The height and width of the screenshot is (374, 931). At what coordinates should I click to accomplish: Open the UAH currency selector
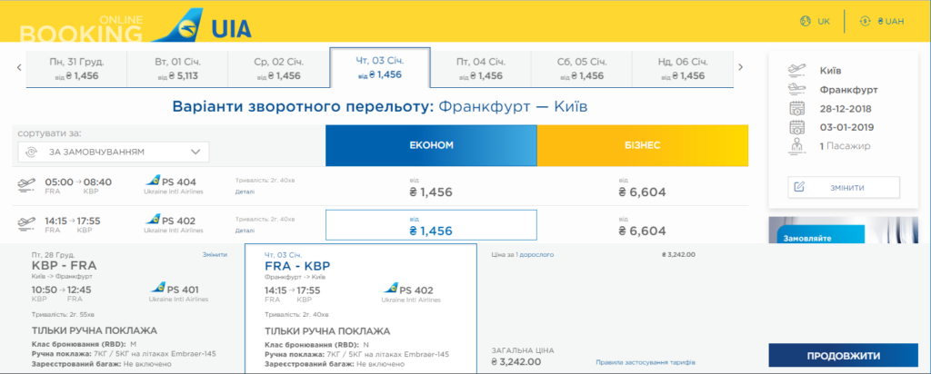tap(882, 21)
